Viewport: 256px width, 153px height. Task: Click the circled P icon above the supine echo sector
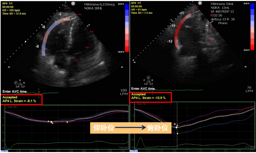pyautogui.click(x=73, y=4)
